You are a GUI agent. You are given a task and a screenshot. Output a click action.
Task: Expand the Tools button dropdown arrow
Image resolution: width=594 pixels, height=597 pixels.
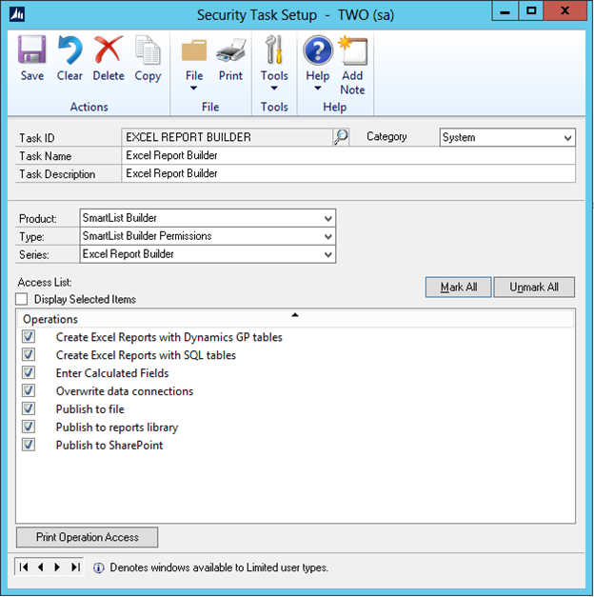point(274,88)
